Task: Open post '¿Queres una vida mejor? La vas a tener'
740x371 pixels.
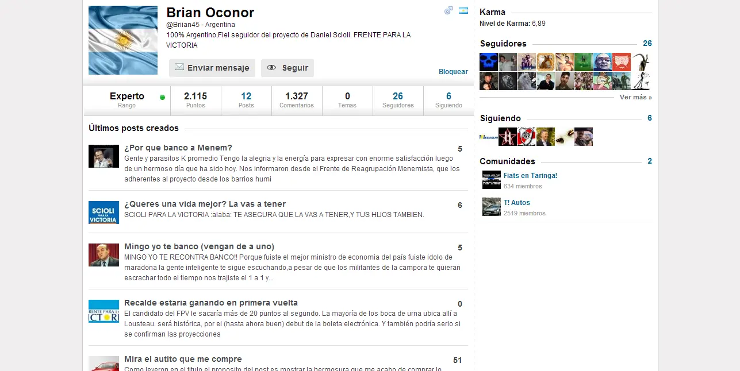Action: point(205,204)
